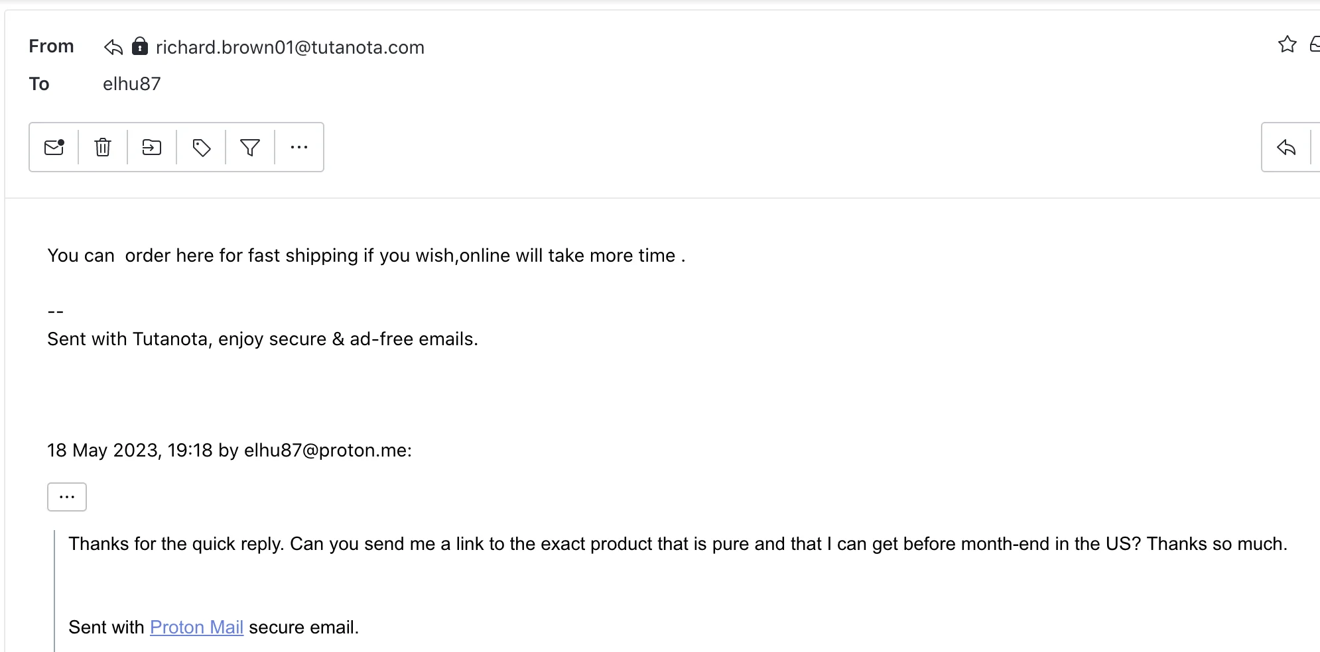Click the encryption lock icon next to sender

[x=140, y=46]
